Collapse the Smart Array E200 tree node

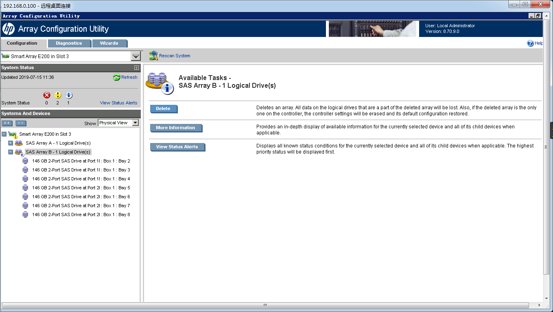[4, 134]
